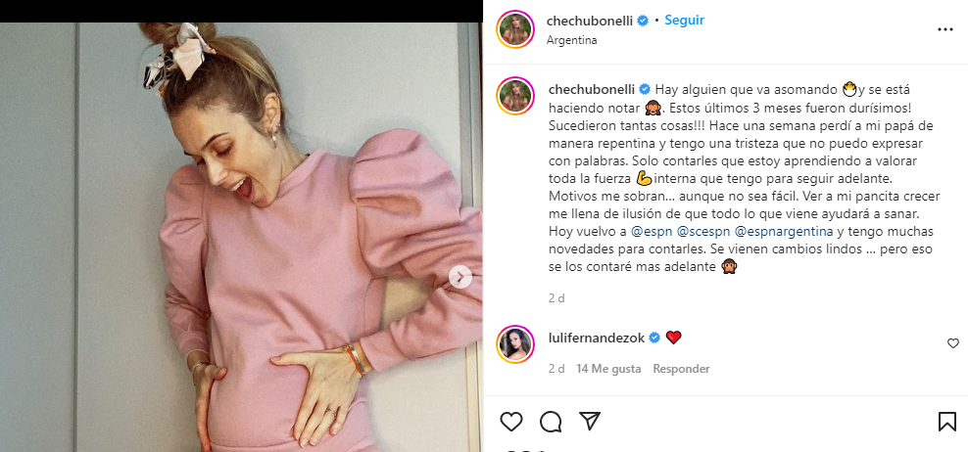The width and height of the screenshot is (968, 452).
Task: Open lulifernandezok's profile avatar
Action: pyautogui.click(x=515, y=344)
